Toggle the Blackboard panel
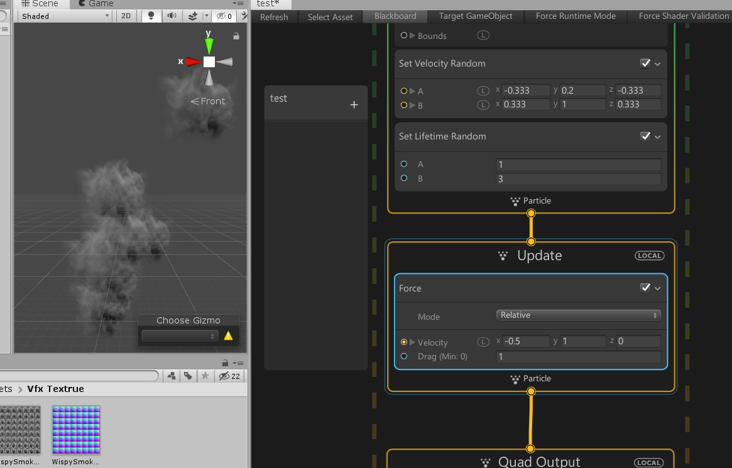 [x=395, y=16]
